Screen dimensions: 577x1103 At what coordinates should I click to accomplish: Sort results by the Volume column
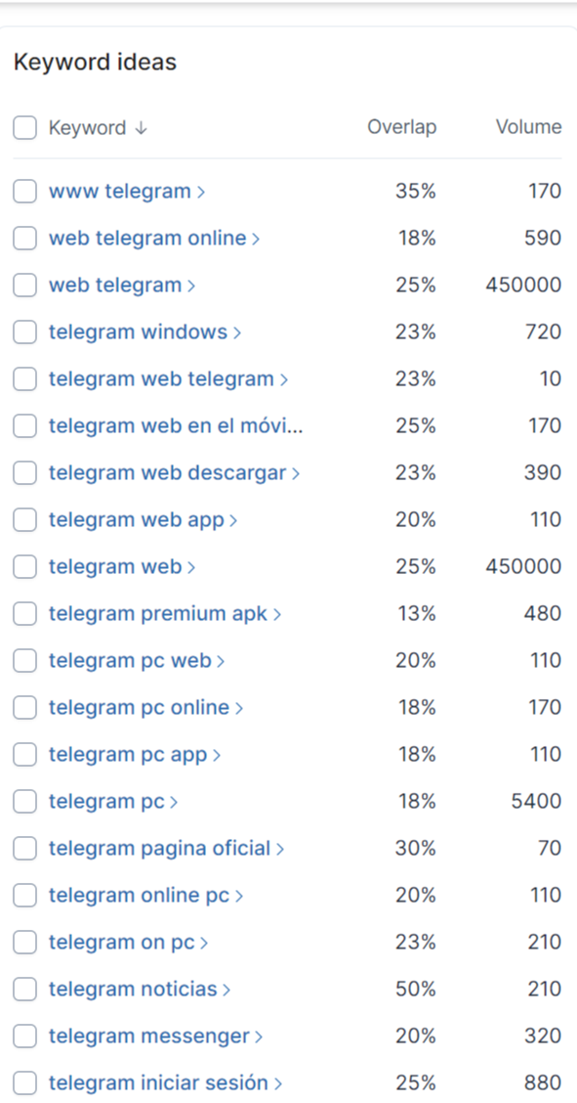(528, 127)
